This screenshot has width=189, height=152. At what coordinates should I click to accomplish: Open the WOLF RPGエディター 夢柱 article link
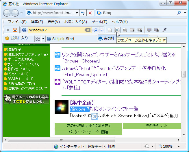(x=121, y=85)
